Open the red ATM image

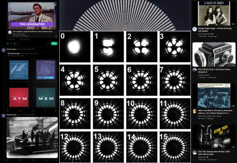click(x=19, y=97)
